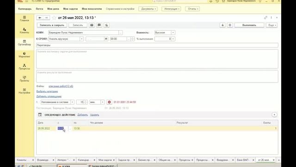Open notifications bell in title bar
Viewport: 296px width, 167px height.
pyautogui.click(x=211, y=1)
